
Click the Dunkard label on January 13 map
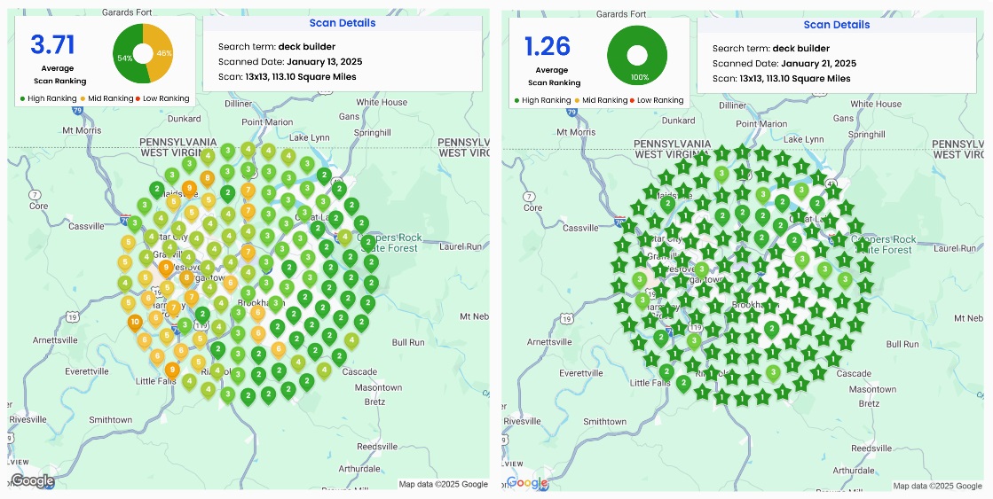point(184,118)
